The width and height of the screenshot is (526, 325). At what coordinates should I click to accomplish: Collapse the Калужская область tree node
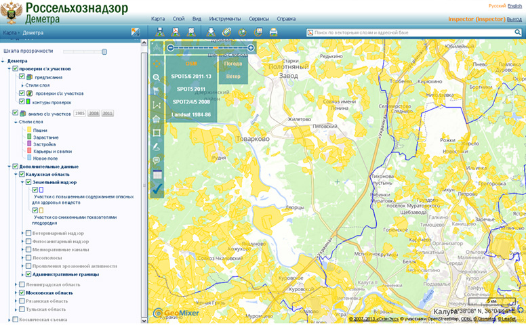(x=16, y=175)
